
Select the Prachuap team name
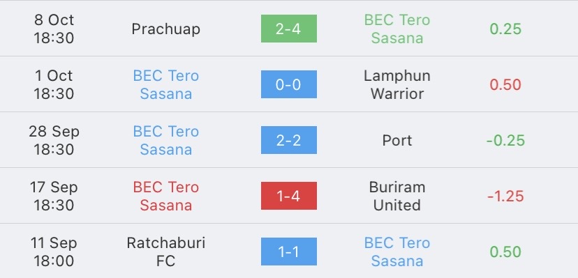(166, 29)
